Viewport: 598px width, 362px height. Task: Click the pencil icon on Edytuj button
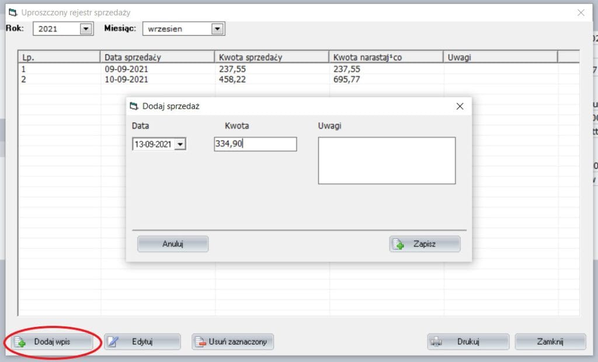pos(114,342)
